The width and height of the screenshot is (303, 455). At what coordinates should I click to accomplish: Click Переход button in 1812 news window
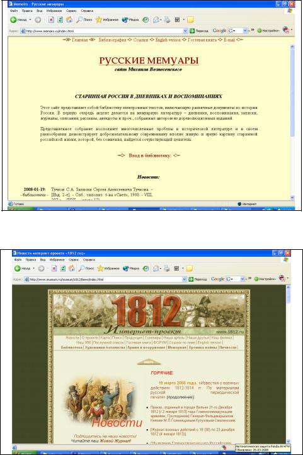pos(198,279)
